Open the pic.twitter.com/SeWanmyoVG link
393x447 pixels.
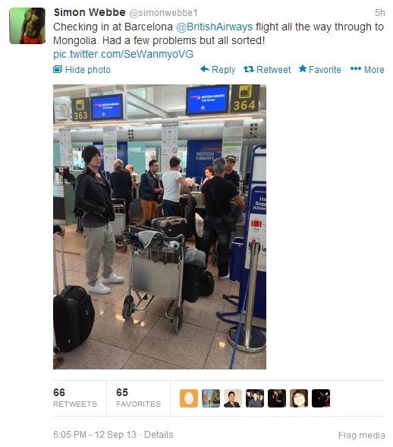click(123, 54)
